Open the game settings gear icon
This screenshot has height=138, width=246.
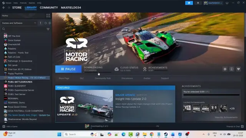(x=225, y=69)
